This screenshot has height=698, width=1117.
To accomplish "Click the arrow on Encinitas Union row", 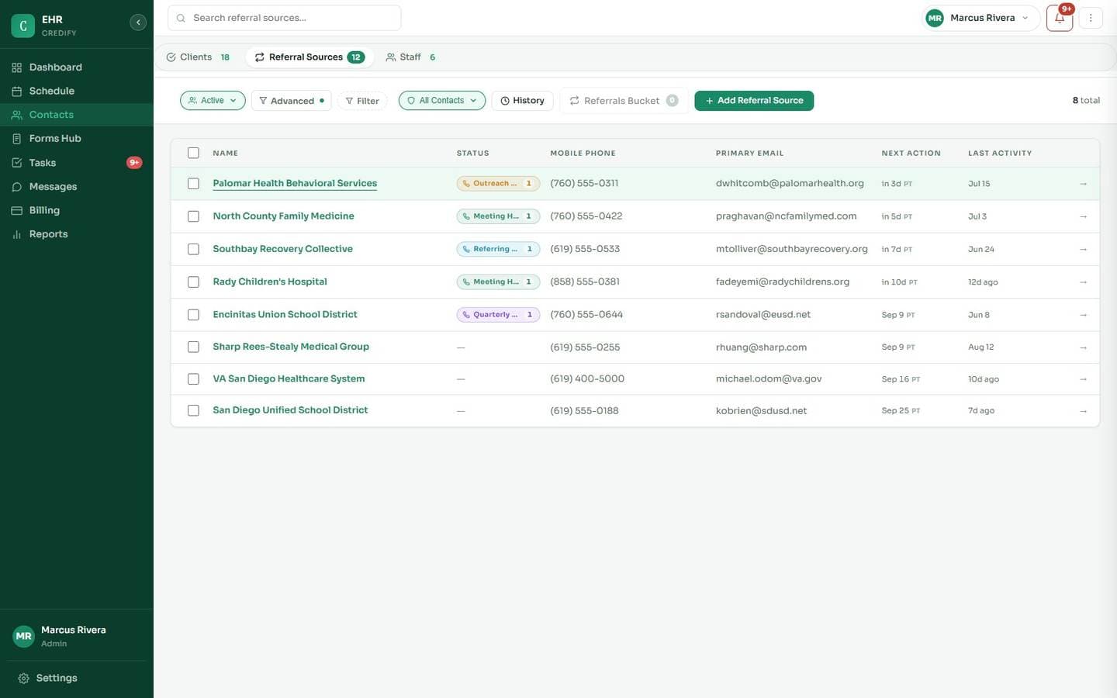I will click(1083, 315).
